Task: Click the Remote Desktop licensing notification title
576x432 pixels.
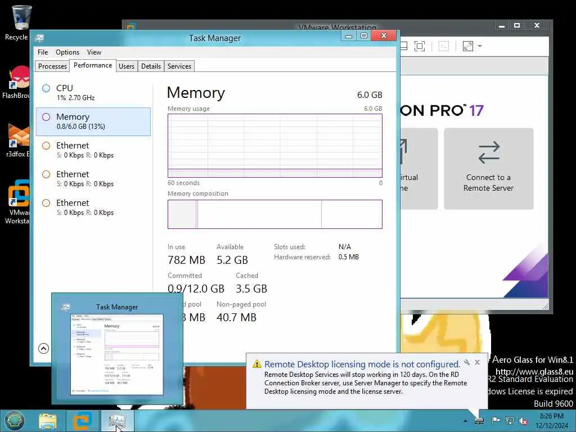Action: click(x=362, y=364)
